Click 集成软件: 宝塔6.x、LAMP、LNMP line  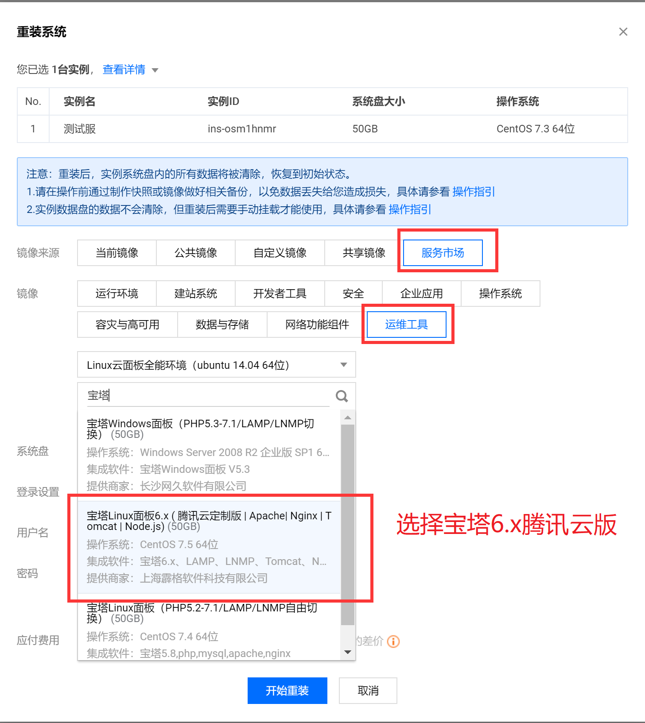[x=206, y=561]
